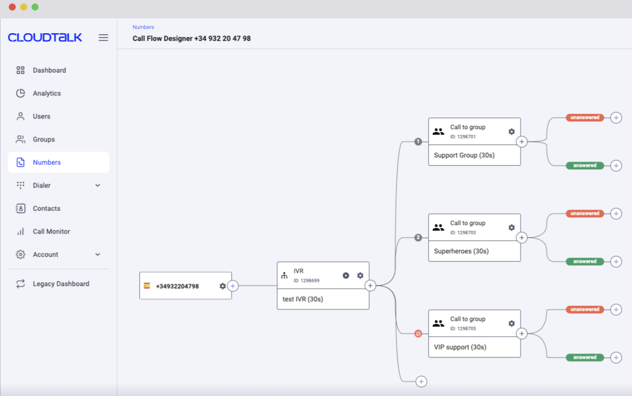This screenshot has height=396, width=632.
Task: Open settings gear on VIP support node
Action: tap(511, 323)
